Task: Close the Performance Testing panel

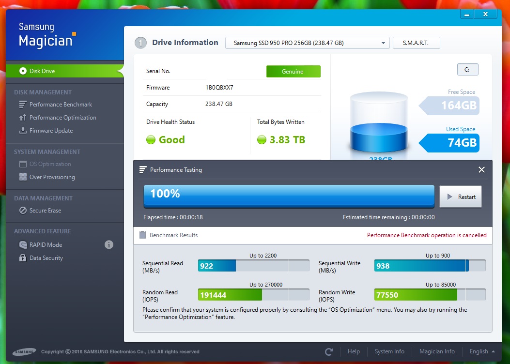Action: [481, 170]
